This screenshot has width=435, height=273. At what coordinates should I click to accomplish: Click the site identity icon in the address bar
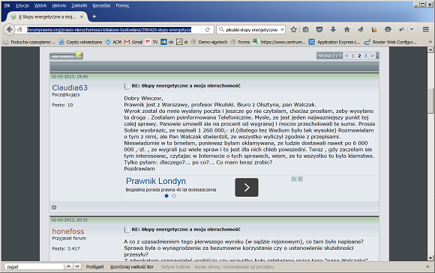click(19, 30)
